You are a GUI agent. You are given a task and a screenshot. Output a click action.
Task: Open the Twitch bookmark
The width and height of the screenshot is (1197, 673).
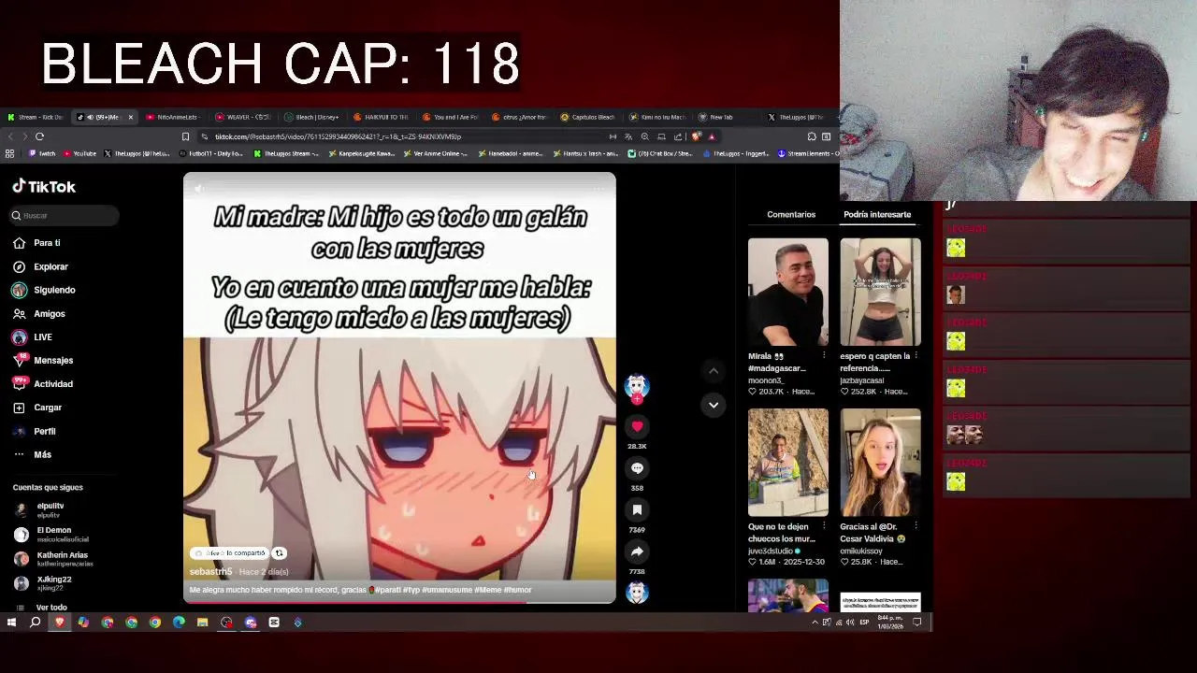click(x=42, y=153)
